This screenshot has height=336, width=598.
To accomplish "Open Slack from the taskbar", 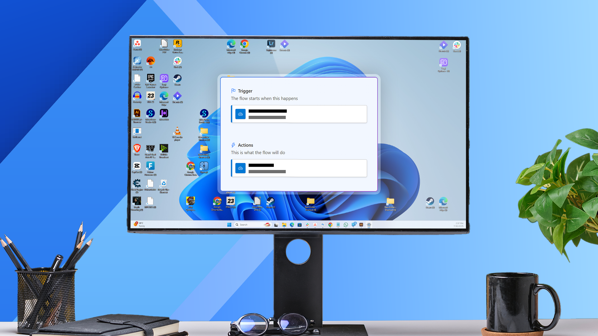I will (x=307, y=225).
